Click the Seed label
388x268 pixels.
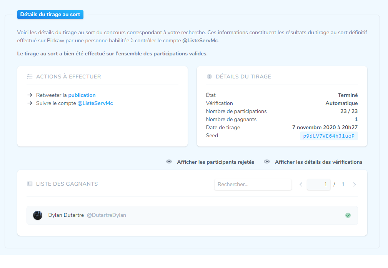tap(212, 135)
